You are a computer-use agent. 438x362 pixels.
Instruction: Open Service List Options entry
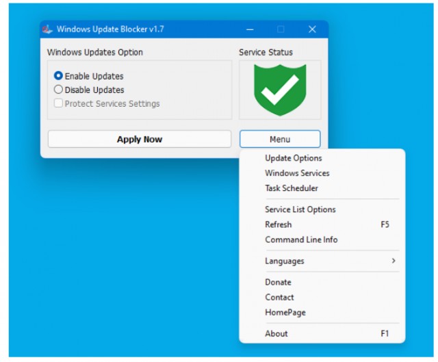pyautogui.click(x=300, y=209)
